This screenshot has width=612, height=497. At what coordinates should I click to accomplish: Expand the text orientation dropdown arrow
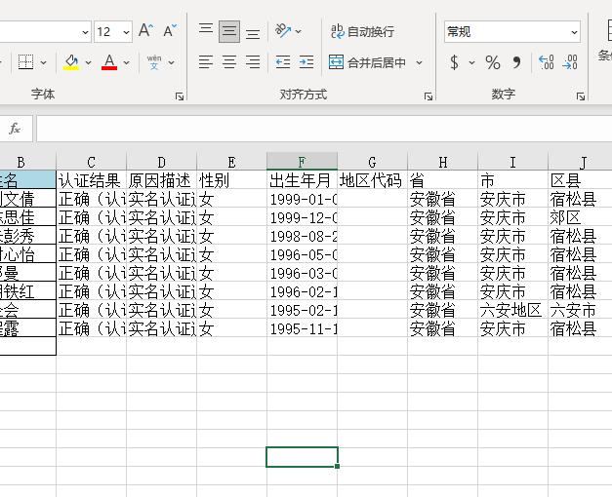click(299, 31)
